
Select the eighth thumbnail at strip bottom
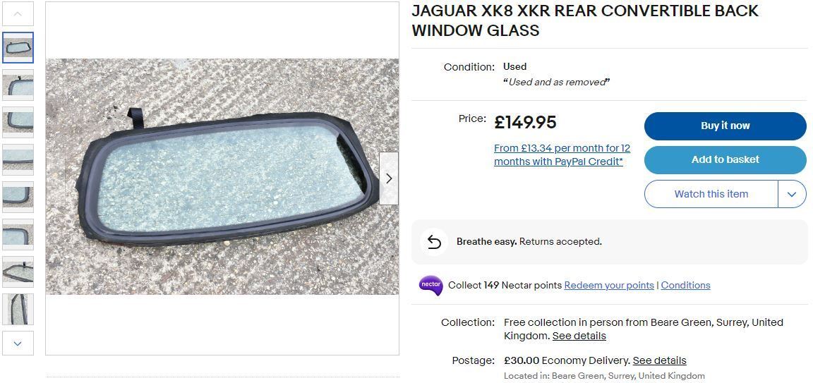coord(18,309)
